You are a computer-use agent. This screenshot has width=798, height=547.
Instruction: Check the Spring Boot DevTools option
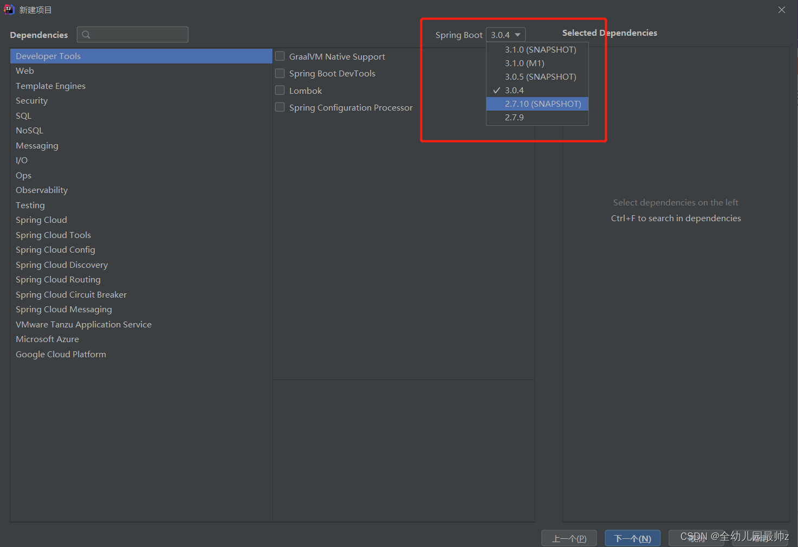pos(280,73)
